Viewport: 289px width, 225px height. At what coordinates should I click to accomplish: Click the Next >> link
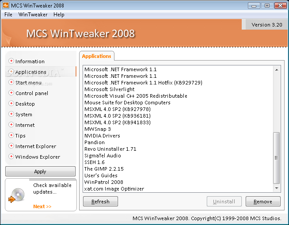pos(42,206)
